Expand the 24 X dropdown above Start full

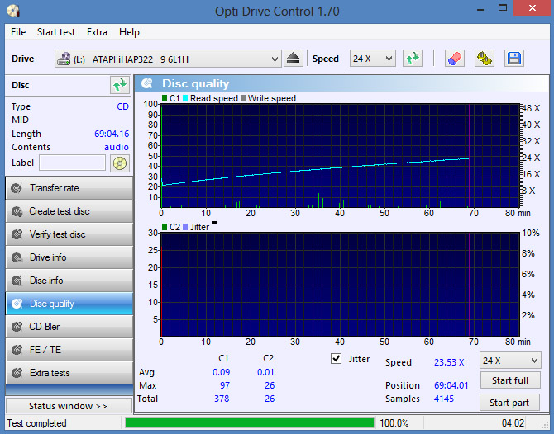click(510, 361)
